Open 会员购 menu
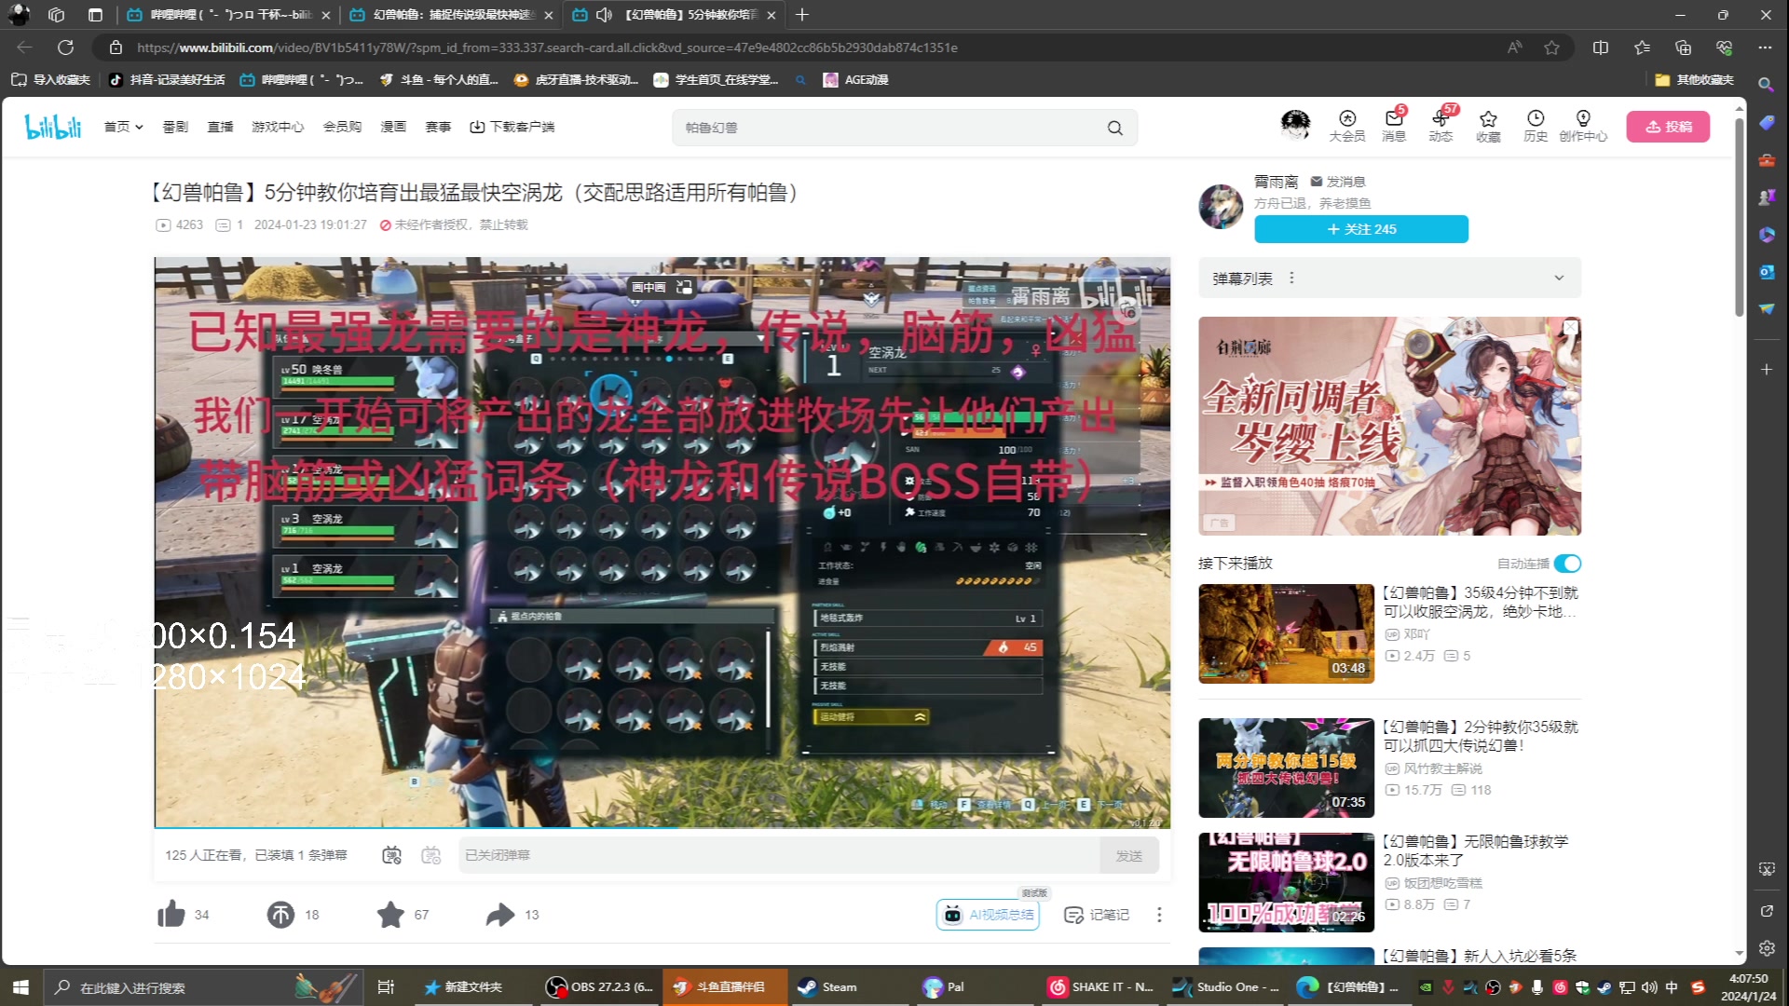 [342, 127]
